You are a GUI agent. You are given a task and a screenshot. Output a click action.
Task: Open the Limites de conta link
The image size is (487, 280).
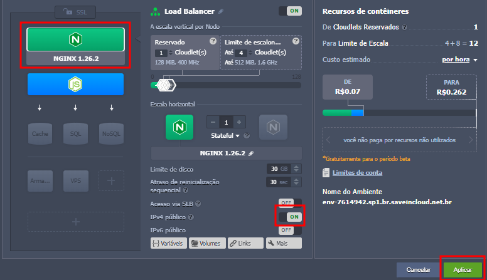[x=357, y=173]
